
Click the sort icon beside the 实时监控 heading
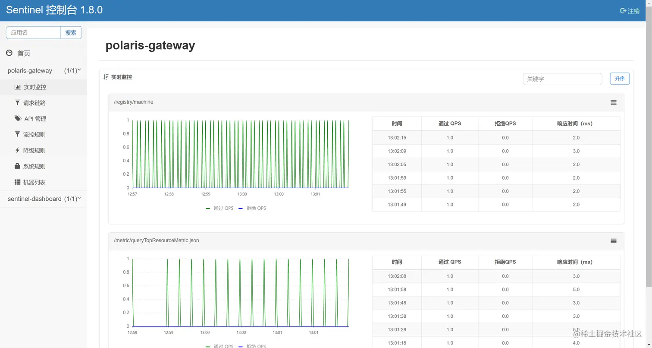pyautogui.click(x=106, y=77)
